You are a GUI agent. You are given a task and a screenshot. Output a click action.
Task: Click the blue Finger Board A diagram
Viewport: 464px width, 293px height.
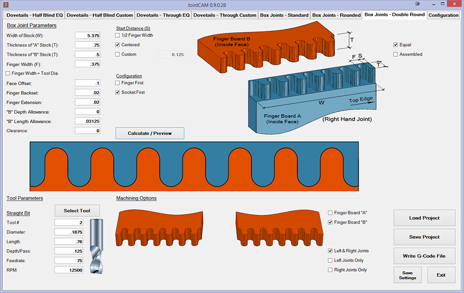click(311, 104)
